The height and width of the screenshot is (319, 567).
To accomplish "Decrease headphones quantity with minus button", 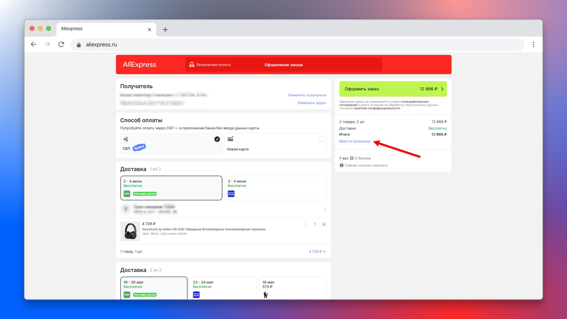I will (x=306, y=224).
